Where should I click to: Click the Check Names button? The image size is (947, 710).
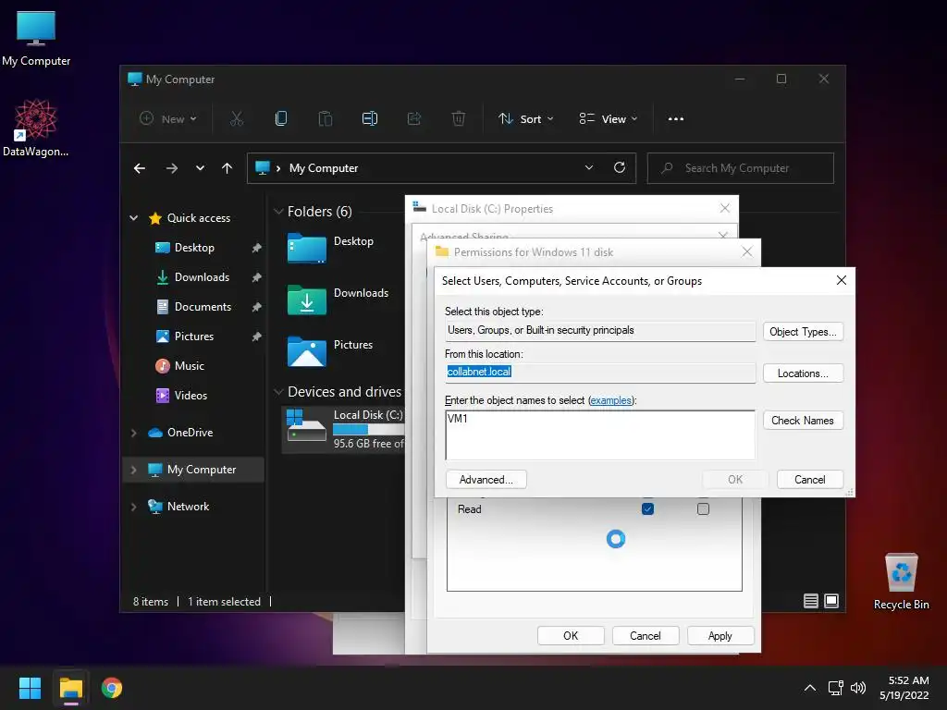point(803,421)
